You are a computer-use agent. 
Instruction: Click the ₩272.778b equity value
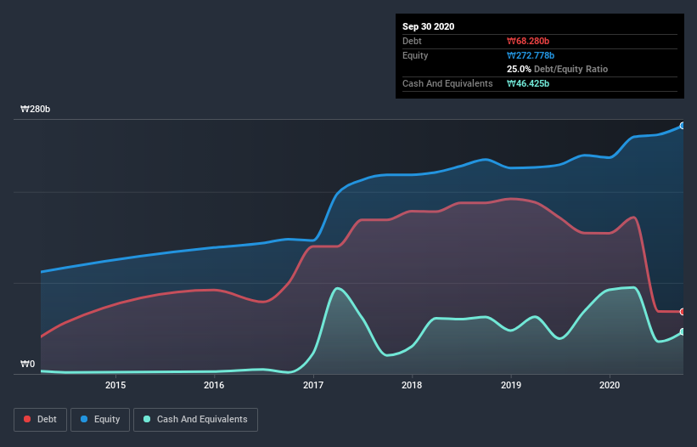(x=531, y=55)
